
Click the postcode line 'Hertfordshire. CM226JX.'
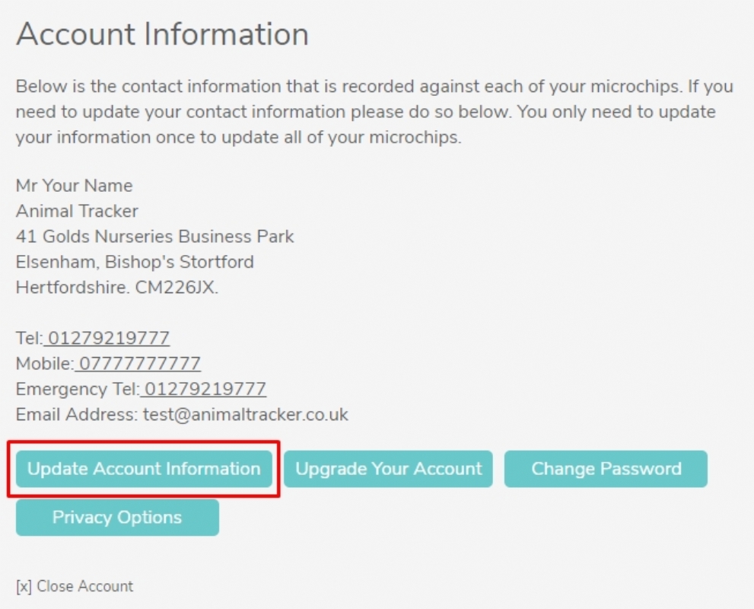pyautogui.click(x=117, y=288)
